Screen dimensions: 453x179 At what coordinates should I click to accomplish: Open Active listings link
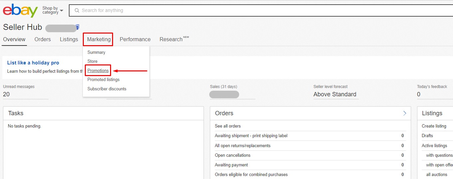[434, 145]
